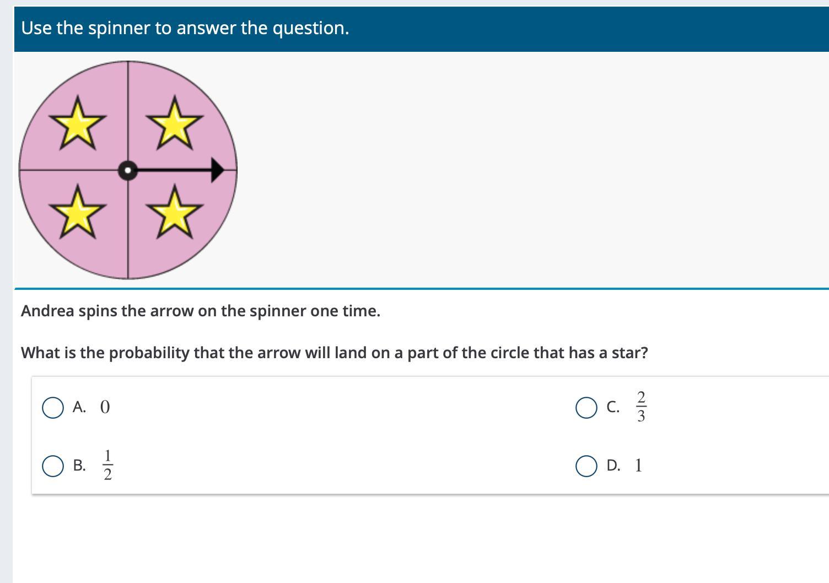Click the black arrowhead of the spinner
Screen dimensions: 829x583
tap(218, 170)
